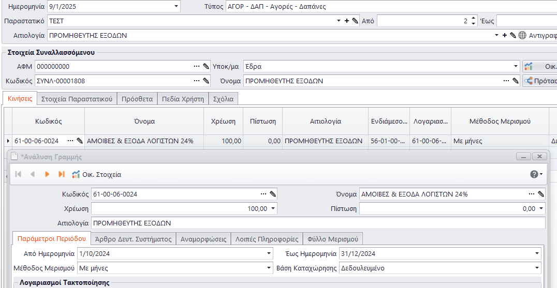The width and height of the screenshot is (557, 288).
Task: Open the Ημερομηνία date dropdown at top
Action: (x=176, y=7)
